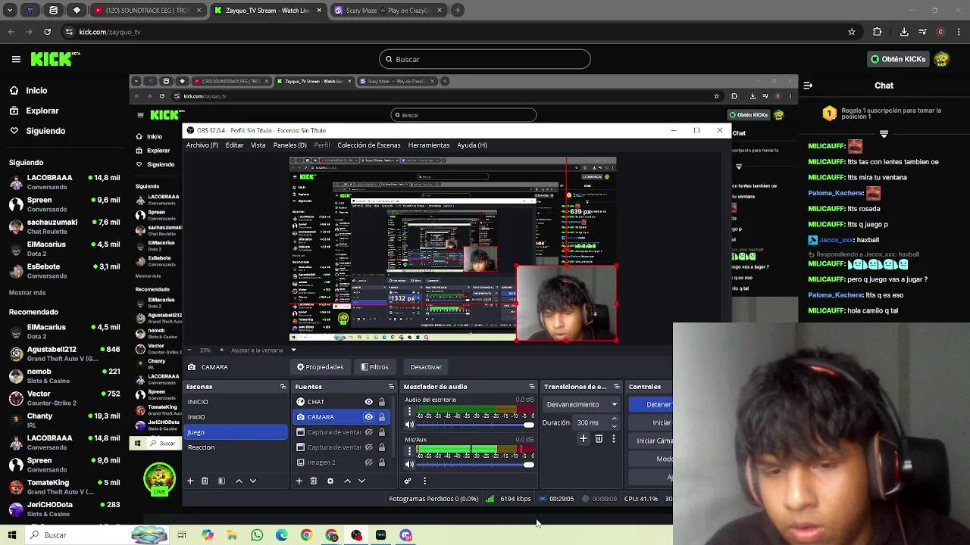Open the browser extensions puzzle icon
Screen dimensions: 970x545
click(x=878, y=32)
